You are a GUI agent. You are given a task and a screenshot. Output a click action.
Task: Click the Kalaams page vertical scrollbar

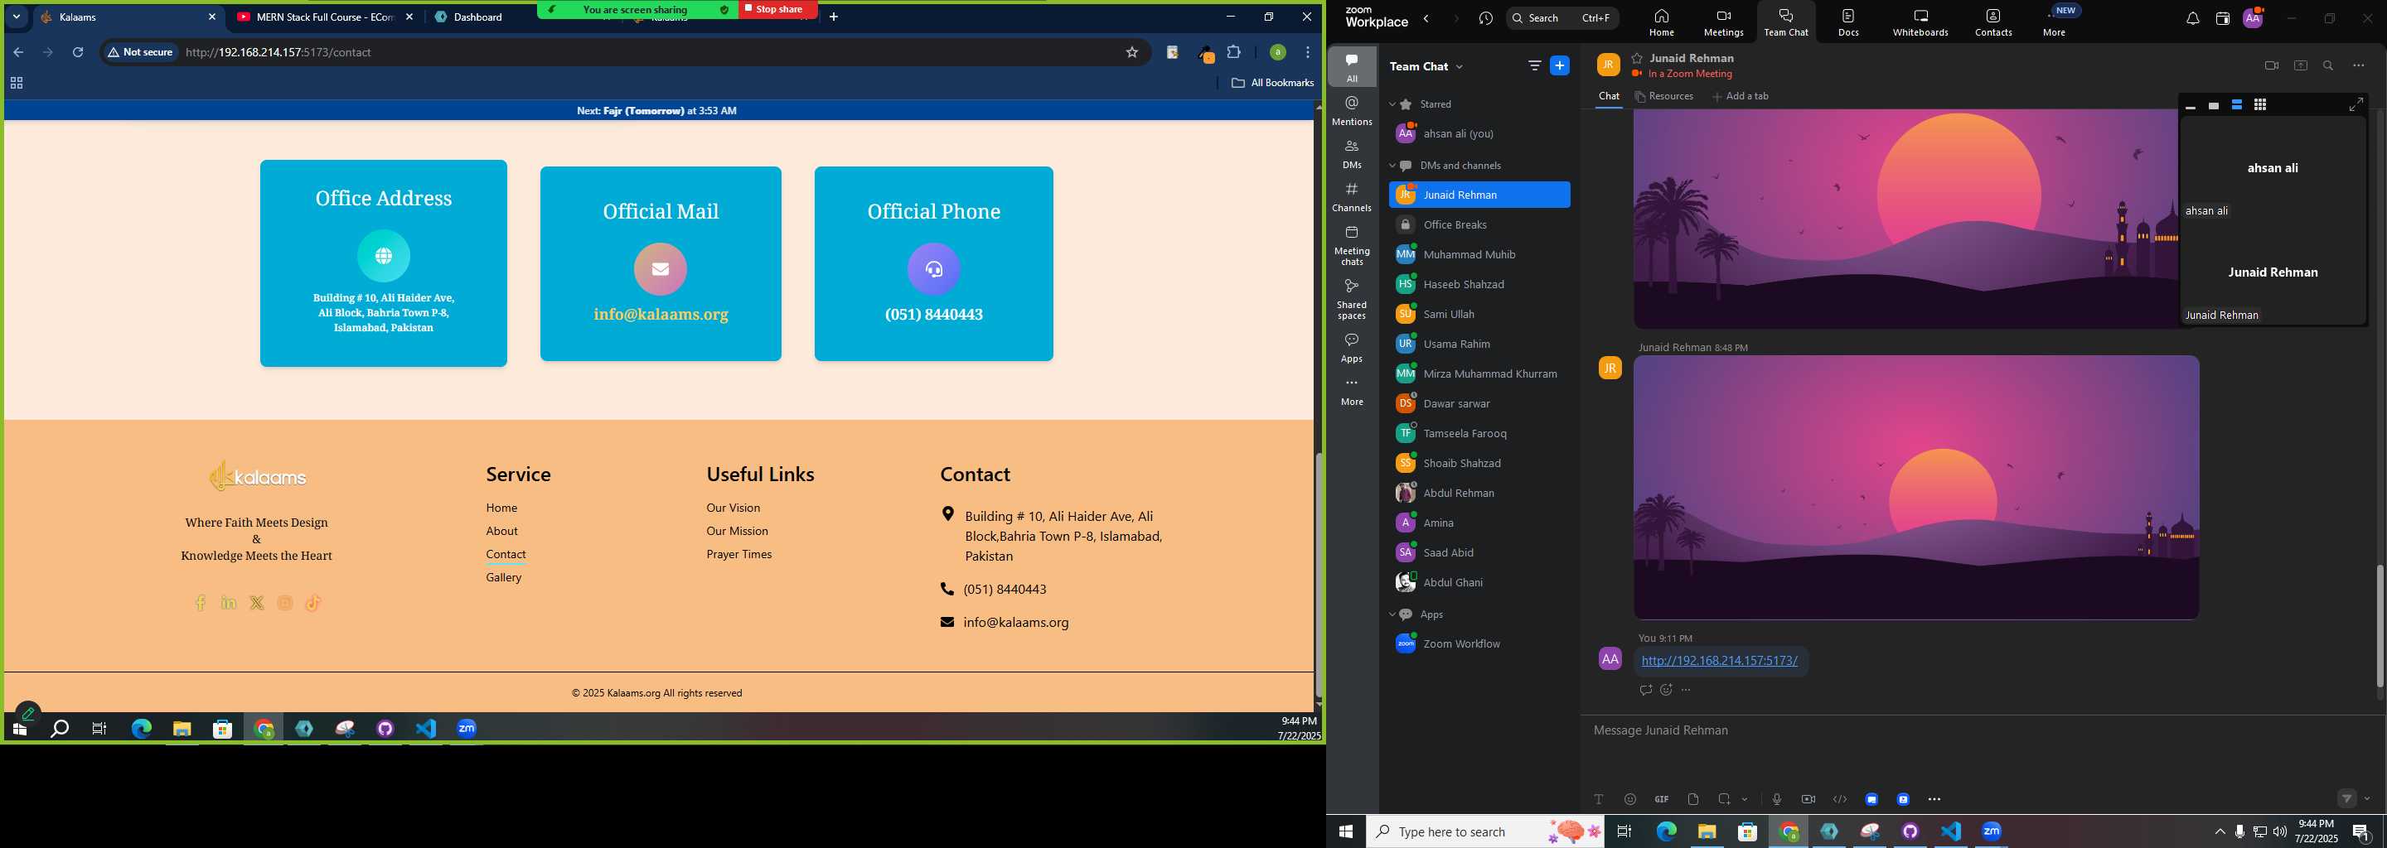(x=1318, y=574)
